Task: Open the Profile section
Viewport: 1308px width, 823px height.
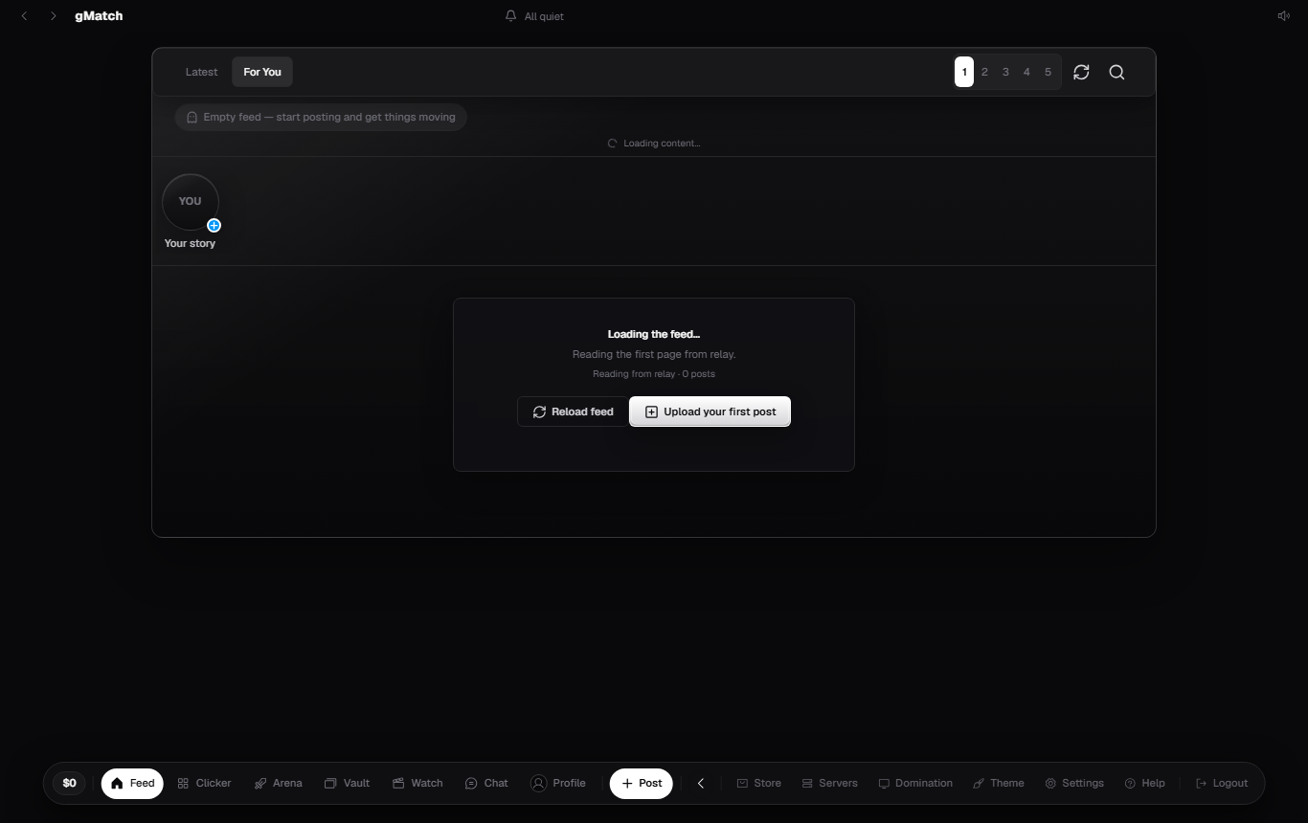Action: [x=558, y=783]
